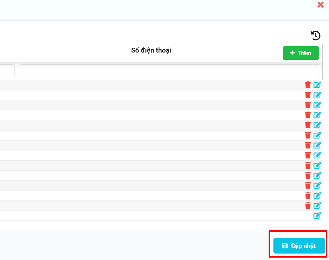Edit the last row without trash icon
329x260 pixels.
[317, 216]
